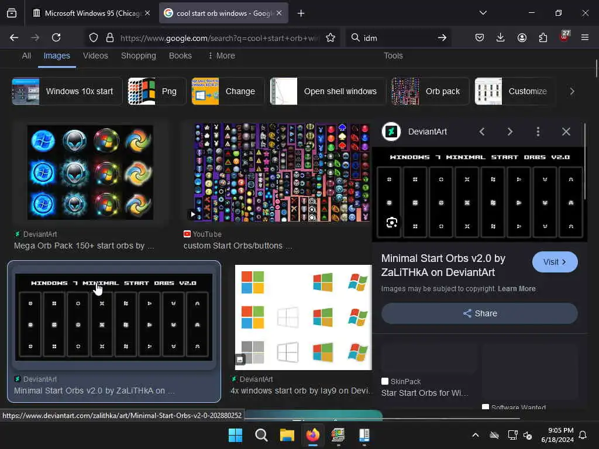599x449 pixels.
Task: Open Windows Start button on taskbar
Action: [235, 435]
